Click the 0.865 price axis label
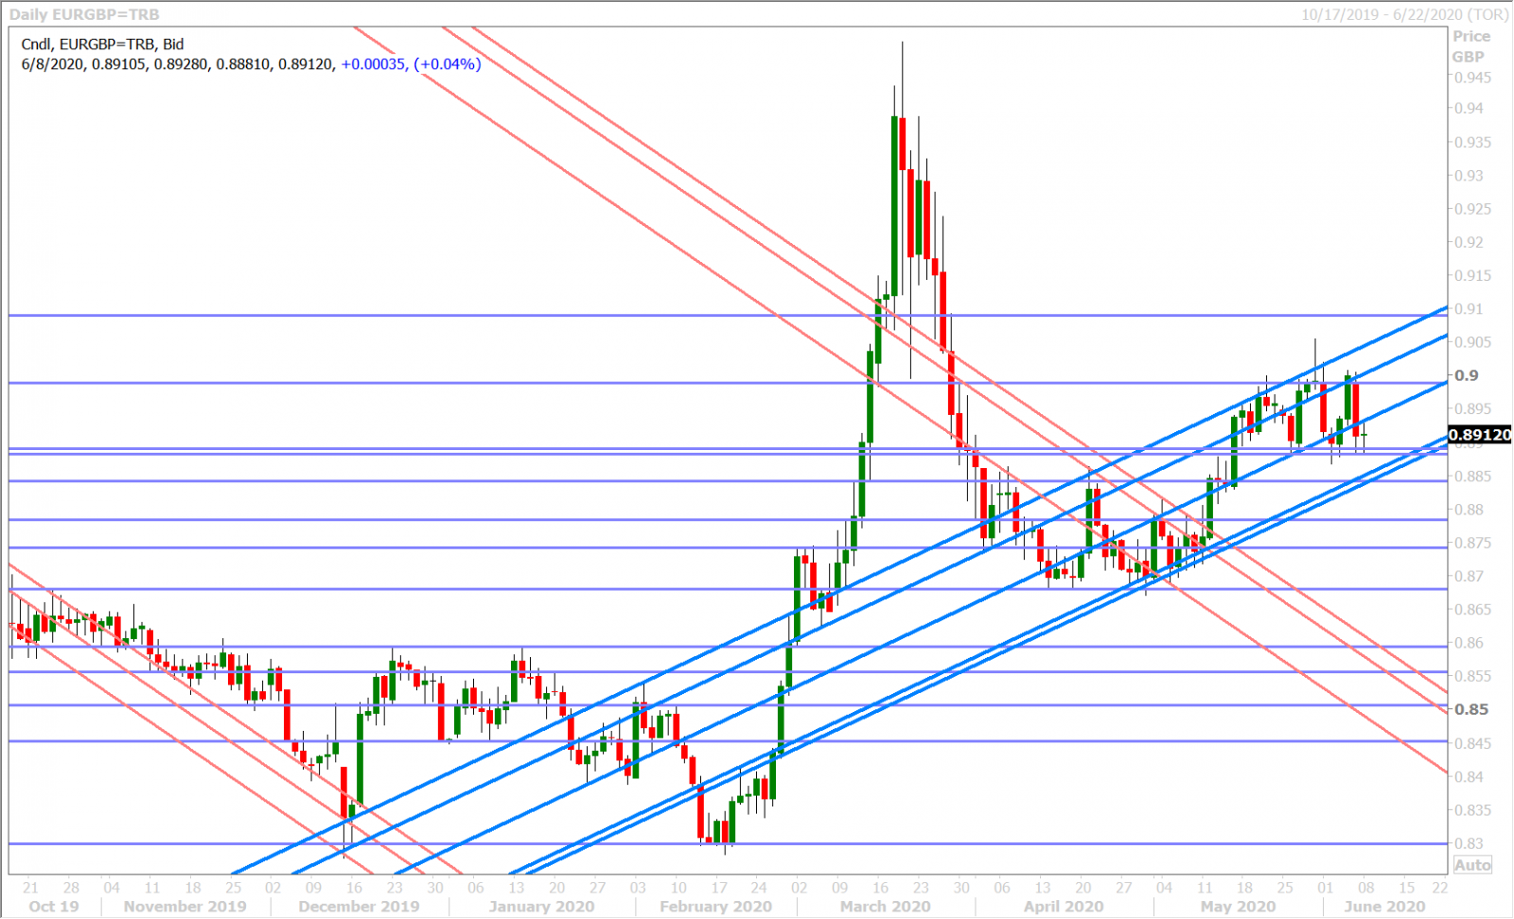The image size is (1514, 919). tap(1473, 609)
